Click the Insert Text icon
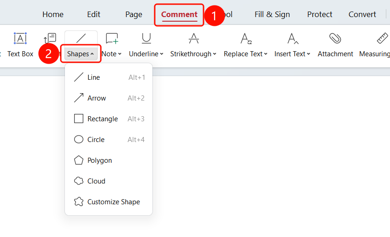390x237 pixels. [292, 39]
